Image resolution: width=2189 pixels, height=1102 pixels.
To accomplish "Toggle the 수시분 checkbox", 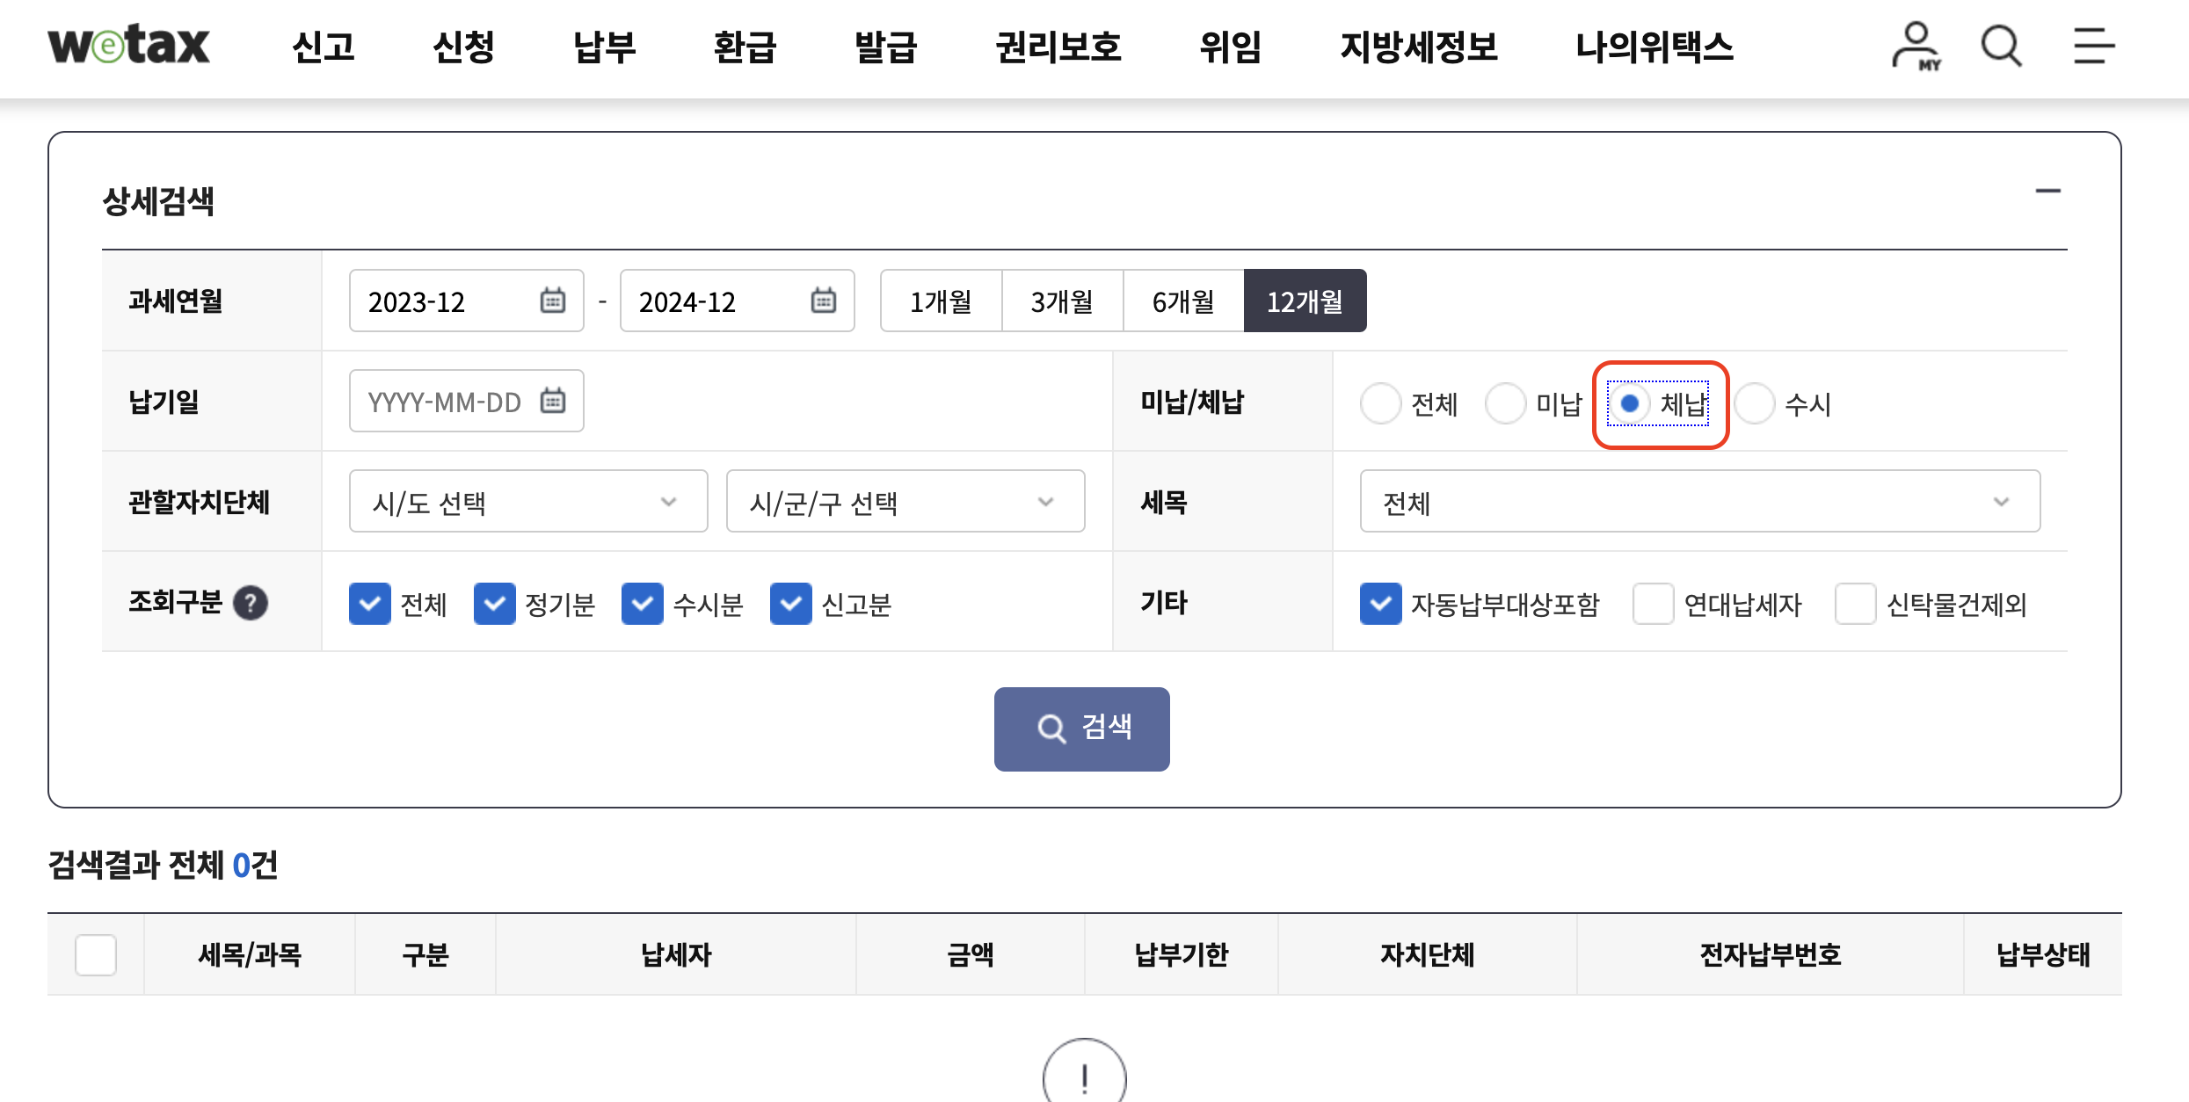I will point(643,604).
